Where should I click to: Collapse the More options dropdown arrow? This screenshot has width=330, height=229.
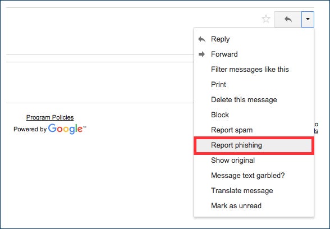point(308,19)
